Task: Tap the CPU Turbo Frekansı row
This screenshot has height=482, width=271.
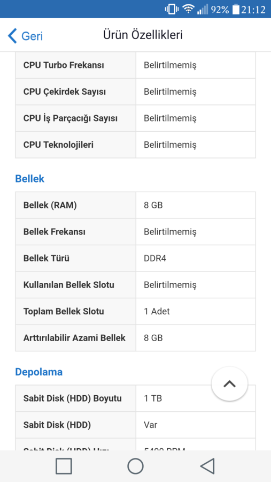Action: [135, 65]
